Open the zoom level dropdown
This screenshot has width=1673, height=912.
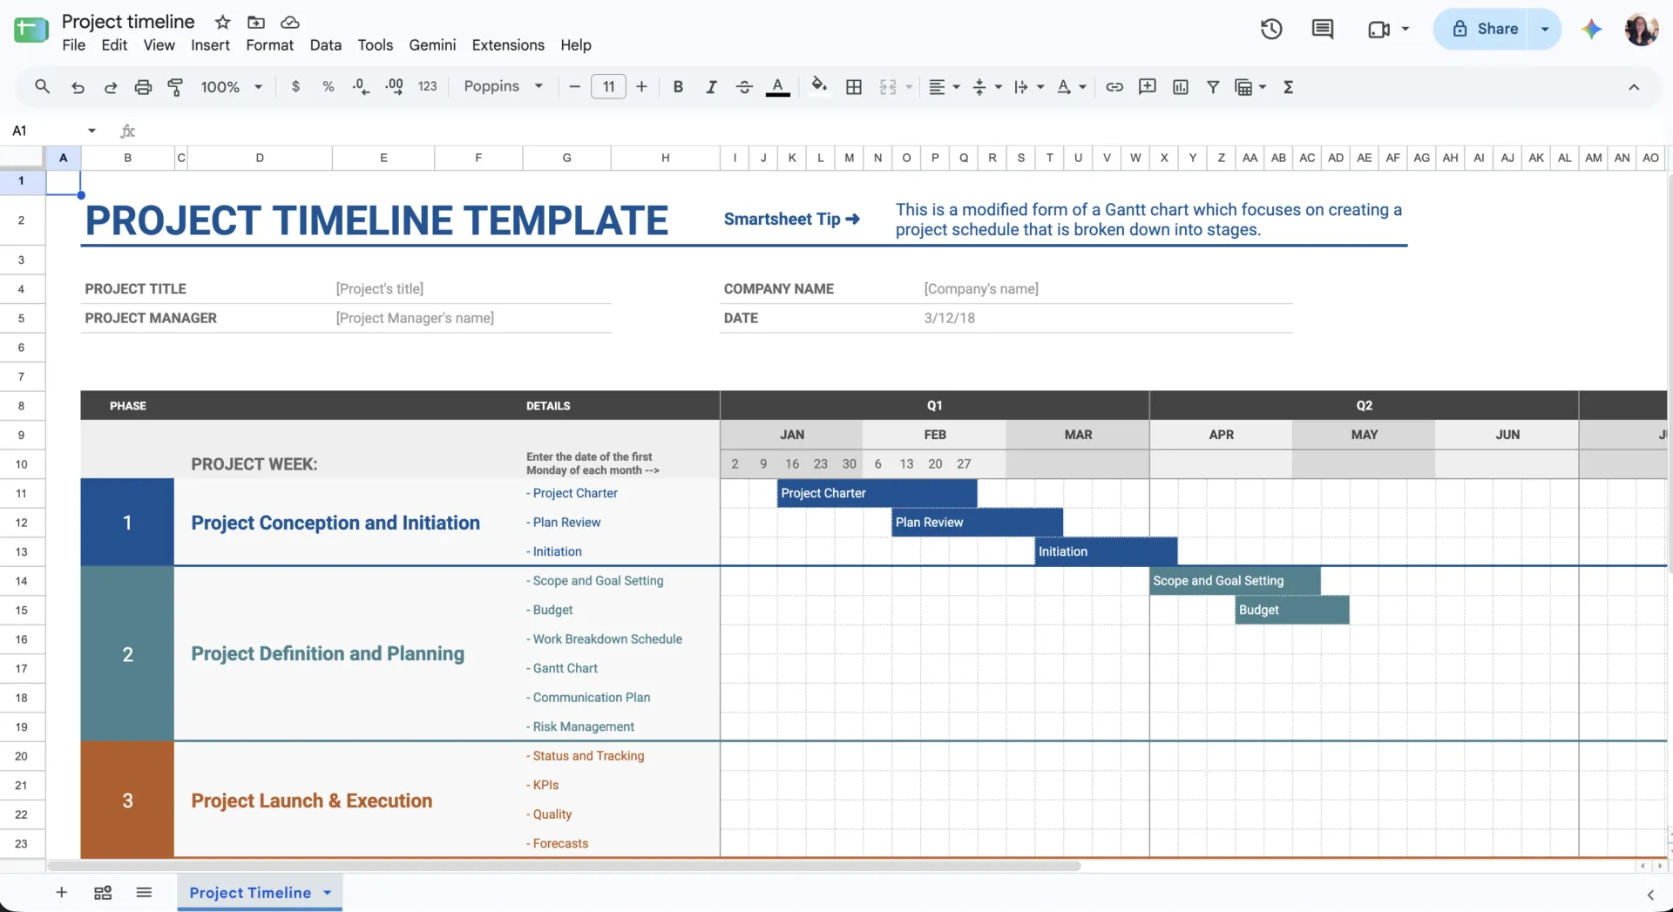click(231, 87)
